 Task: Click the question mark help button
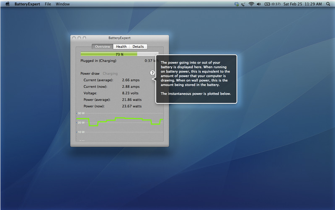(152, 73)
